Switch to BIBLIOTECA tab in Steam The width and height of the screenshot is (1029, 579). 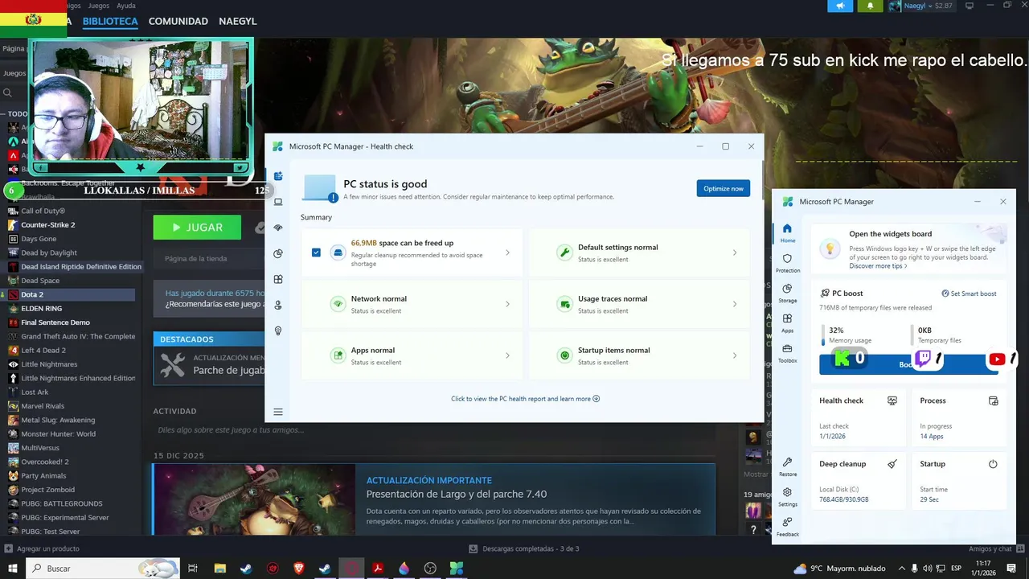click(110, 22)
